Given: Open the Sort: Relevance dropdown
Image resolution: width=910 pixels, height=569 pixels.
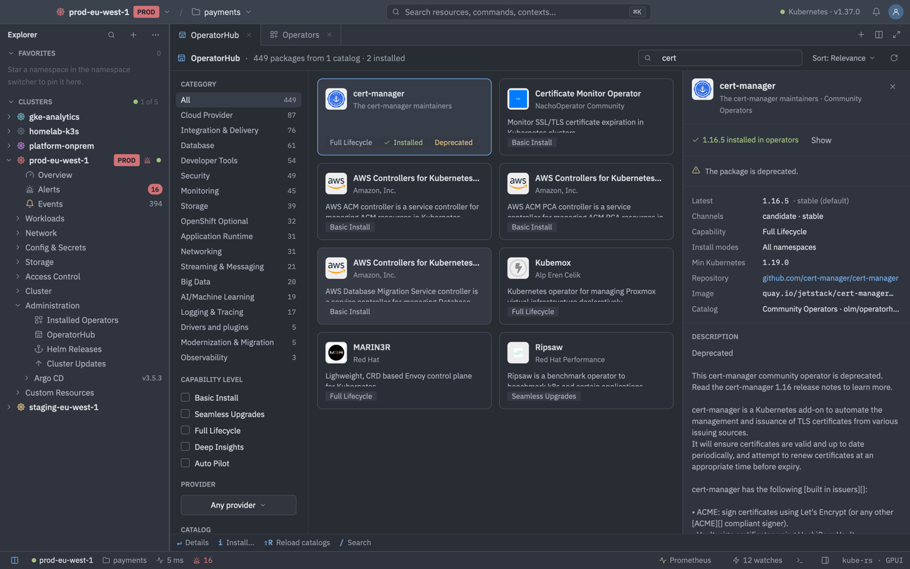Looking at the screenshot, I should click(x=844, y=58).
